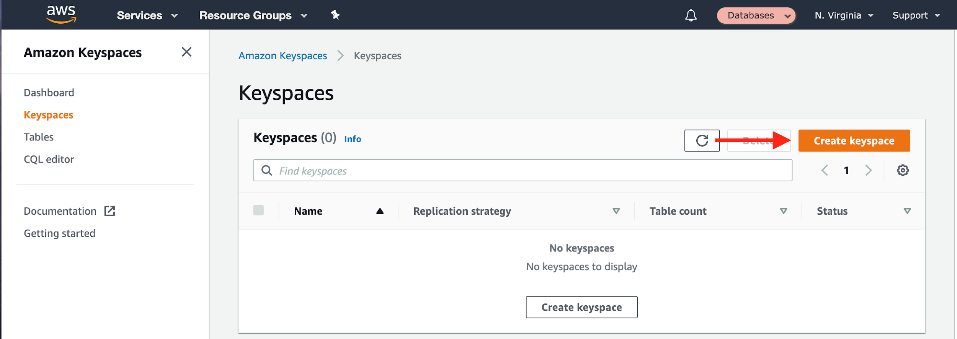Open CQL editor in the sidebar
The width and height of the screenshot is (957, 339).
click(x=49, y=159)
